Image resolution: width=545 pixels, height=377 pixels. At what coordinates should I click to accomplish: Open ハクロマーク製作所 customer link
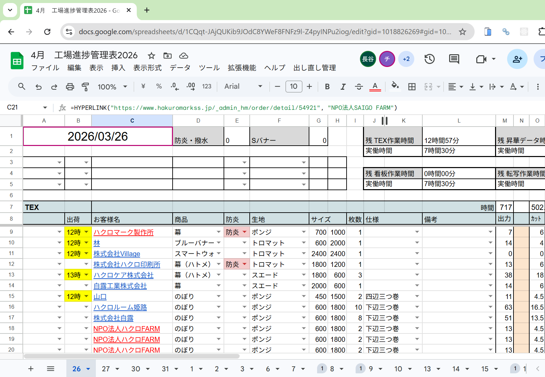(123, 232)
